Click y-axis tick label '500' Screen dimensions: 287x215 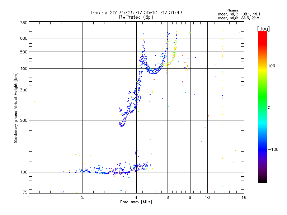24,52
